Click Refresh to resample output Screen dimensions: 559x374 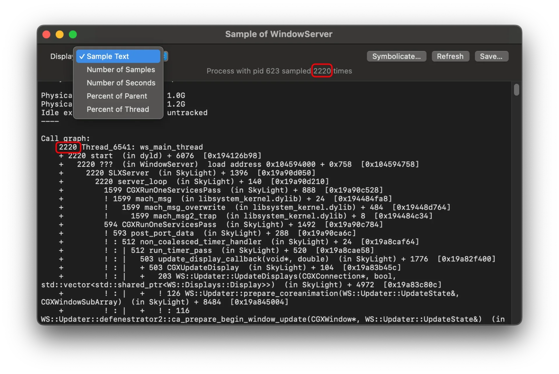click(x=450, y=56)
